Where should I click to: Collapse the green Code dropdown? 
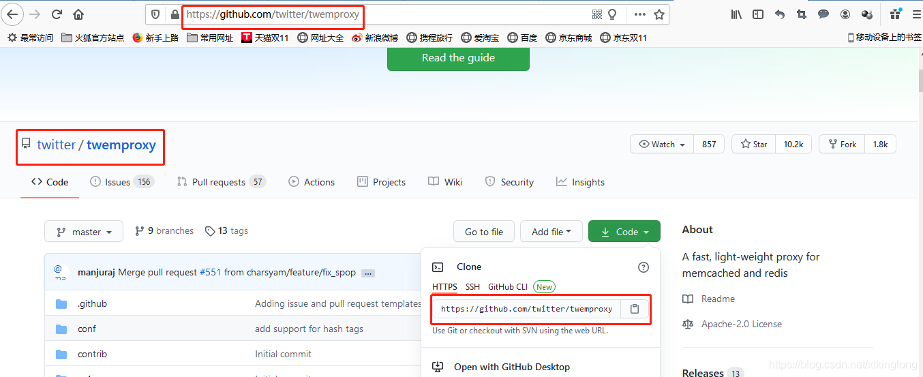624,232
